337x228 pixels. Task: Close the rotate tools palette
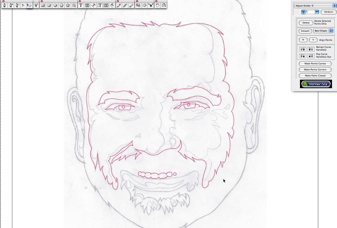156,1
